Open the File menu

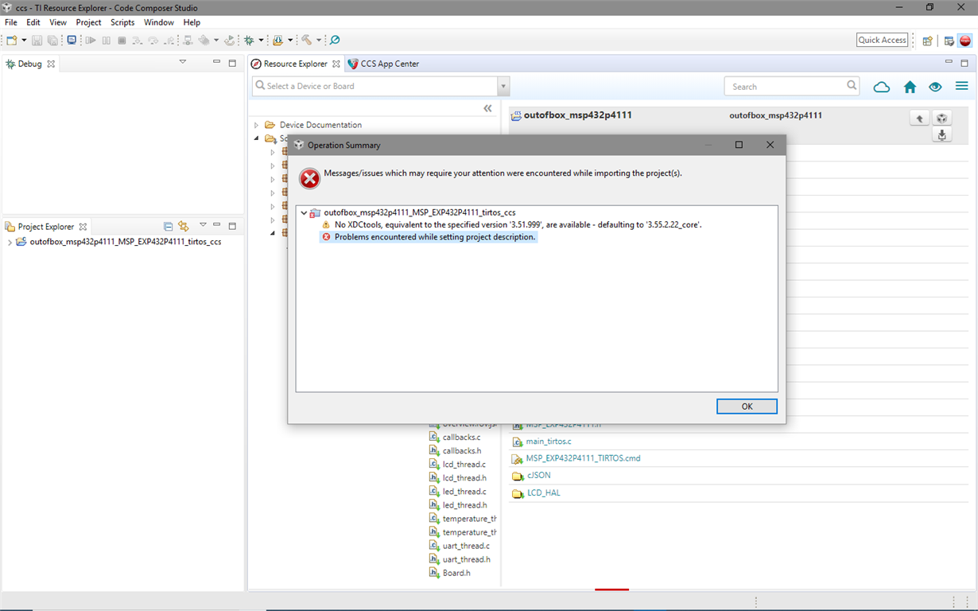click(11, 22)
